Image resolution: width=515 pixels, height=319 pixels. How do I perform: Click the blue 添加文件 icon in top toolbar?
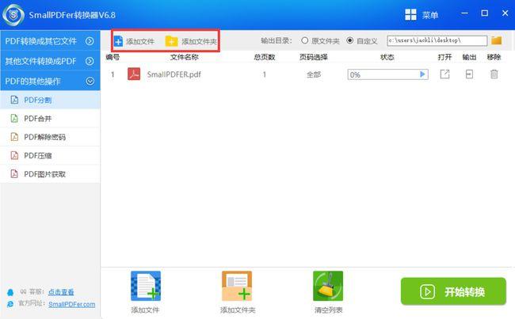[118, 41]
